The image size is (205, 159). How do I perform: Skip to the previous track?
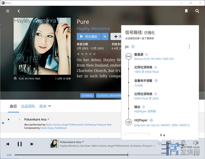click(x=8, y=144)
